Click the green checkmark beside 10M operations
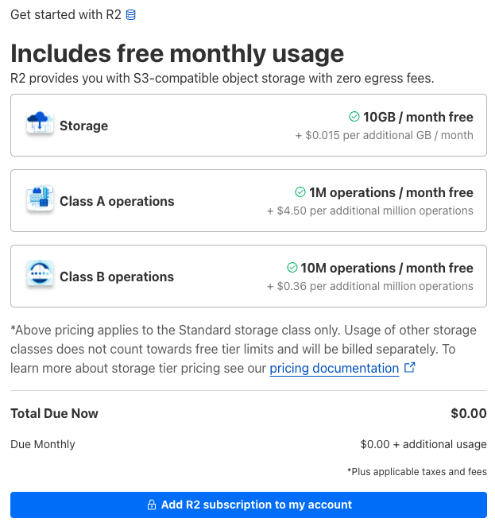 click(x=292, y=268)
